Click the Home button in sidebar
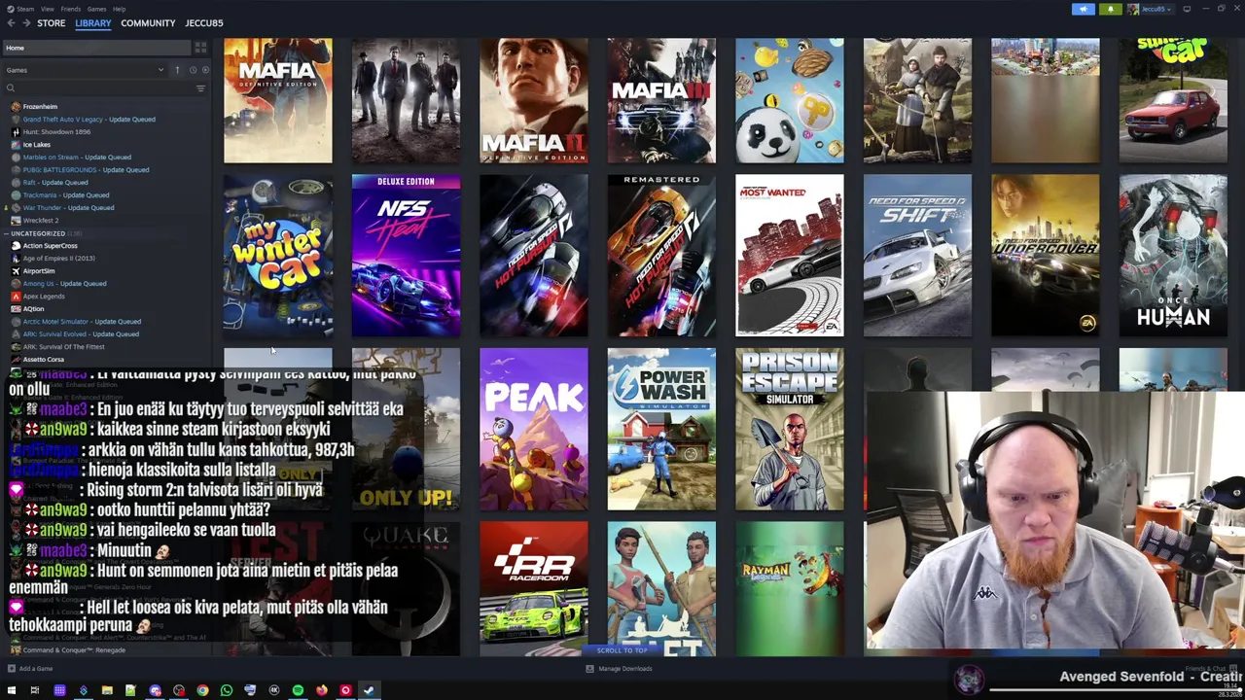1245x700 pixels. coord(98,48)
